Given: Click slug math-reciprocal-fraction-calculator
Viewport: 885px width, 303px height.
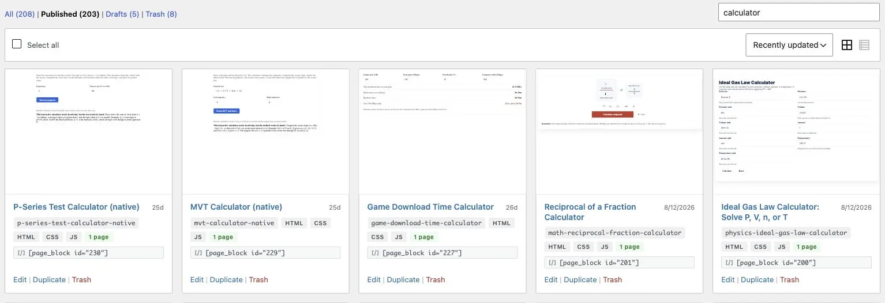Looking at the screenshot, I should [614, 233].
